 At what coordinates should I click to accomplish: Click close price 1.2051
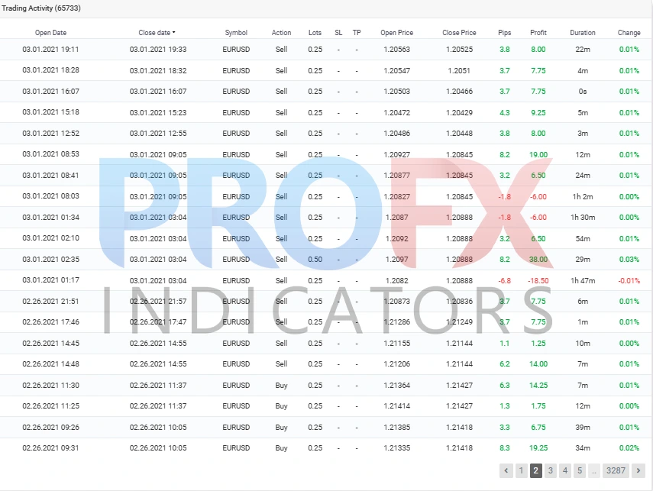pyautogui.click(x=459, y=71)
